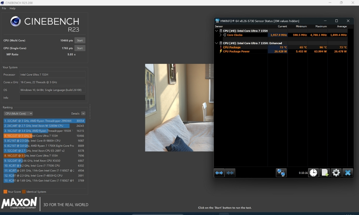Click the Core Clocks clock icon

[225, 35]
